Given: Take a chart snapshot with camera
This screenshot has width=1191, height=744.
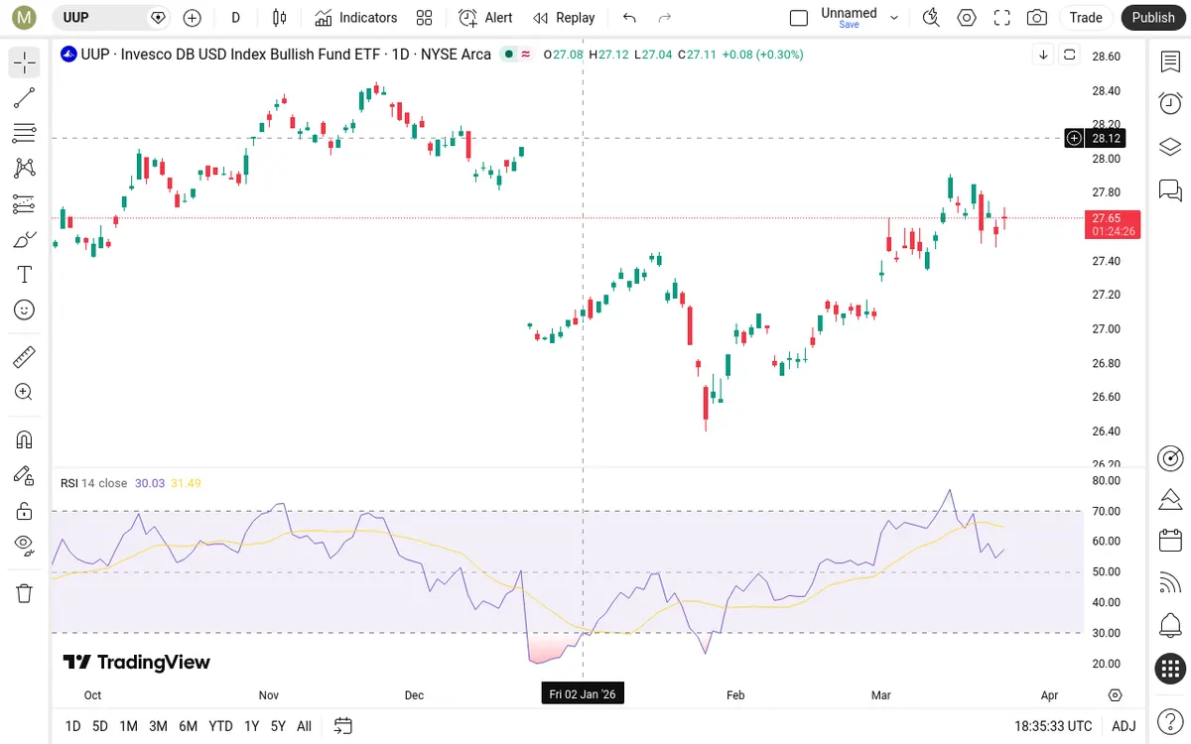Looking at the screenshot, I should [x=1037, y=17].
